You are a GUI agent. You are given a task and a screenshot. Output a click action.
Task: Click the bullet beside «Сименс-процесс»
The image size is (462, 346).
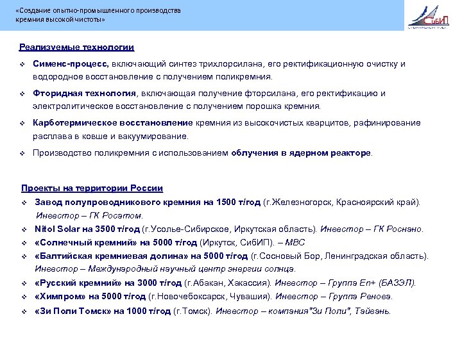(x=22, y=64)
